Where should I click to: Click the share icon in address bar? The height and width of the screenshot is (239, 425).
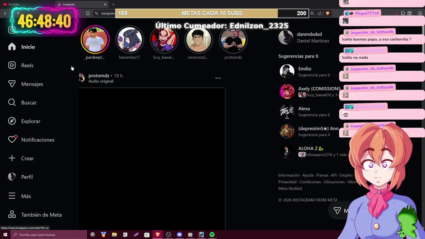point(319,13)
